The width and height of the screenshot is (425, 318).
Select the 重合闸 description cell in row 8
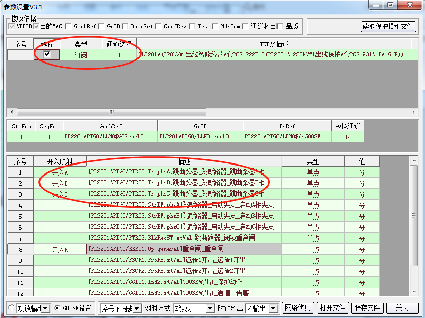tap(184, 249)
